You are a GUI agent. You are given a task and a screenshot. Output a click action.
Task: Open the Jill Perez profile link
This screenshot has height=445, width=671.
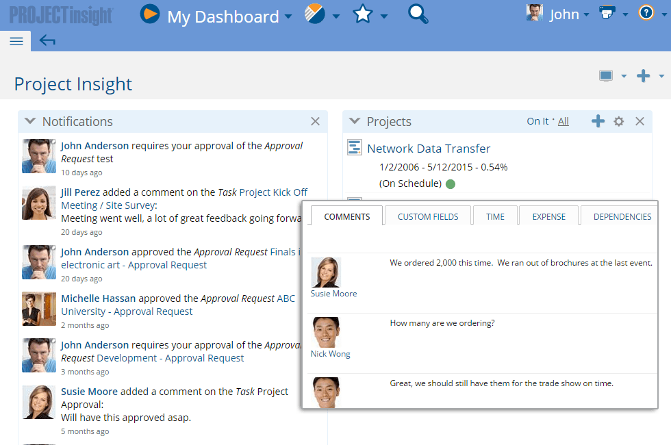pyautogui.click(x=81, y=192)
